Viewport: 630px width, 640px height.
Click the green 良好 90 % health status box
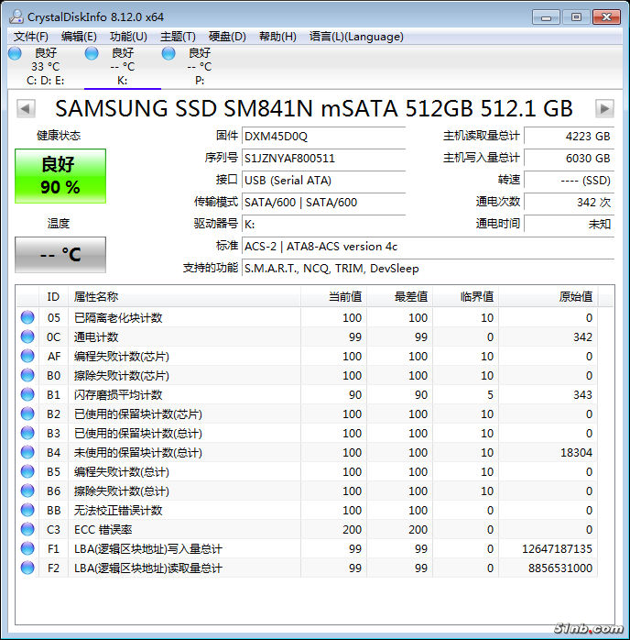(x=60, y=176)
